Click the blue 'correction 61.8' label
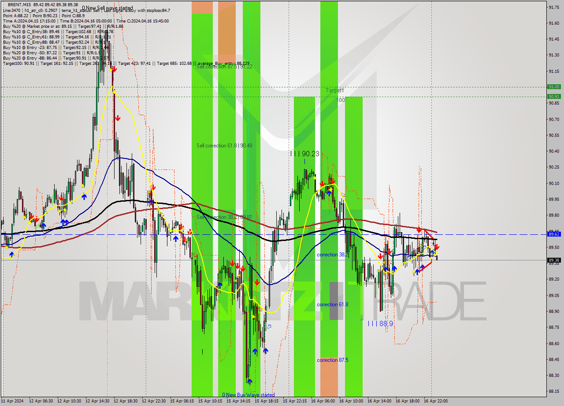 333,304
